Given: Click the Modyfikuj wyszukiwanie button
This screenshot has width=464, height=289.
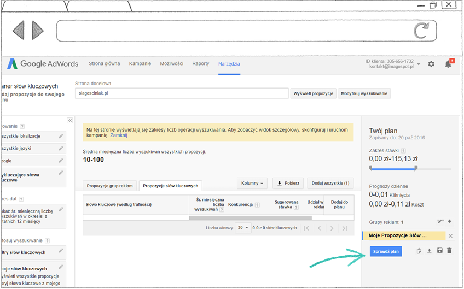Looking at the screenshot, I should coord(364,93).
